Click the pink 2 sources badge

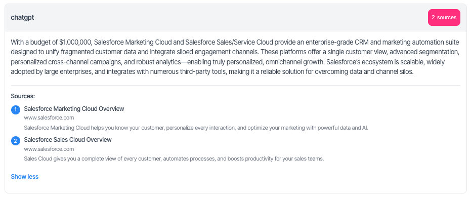coord(444,17)
